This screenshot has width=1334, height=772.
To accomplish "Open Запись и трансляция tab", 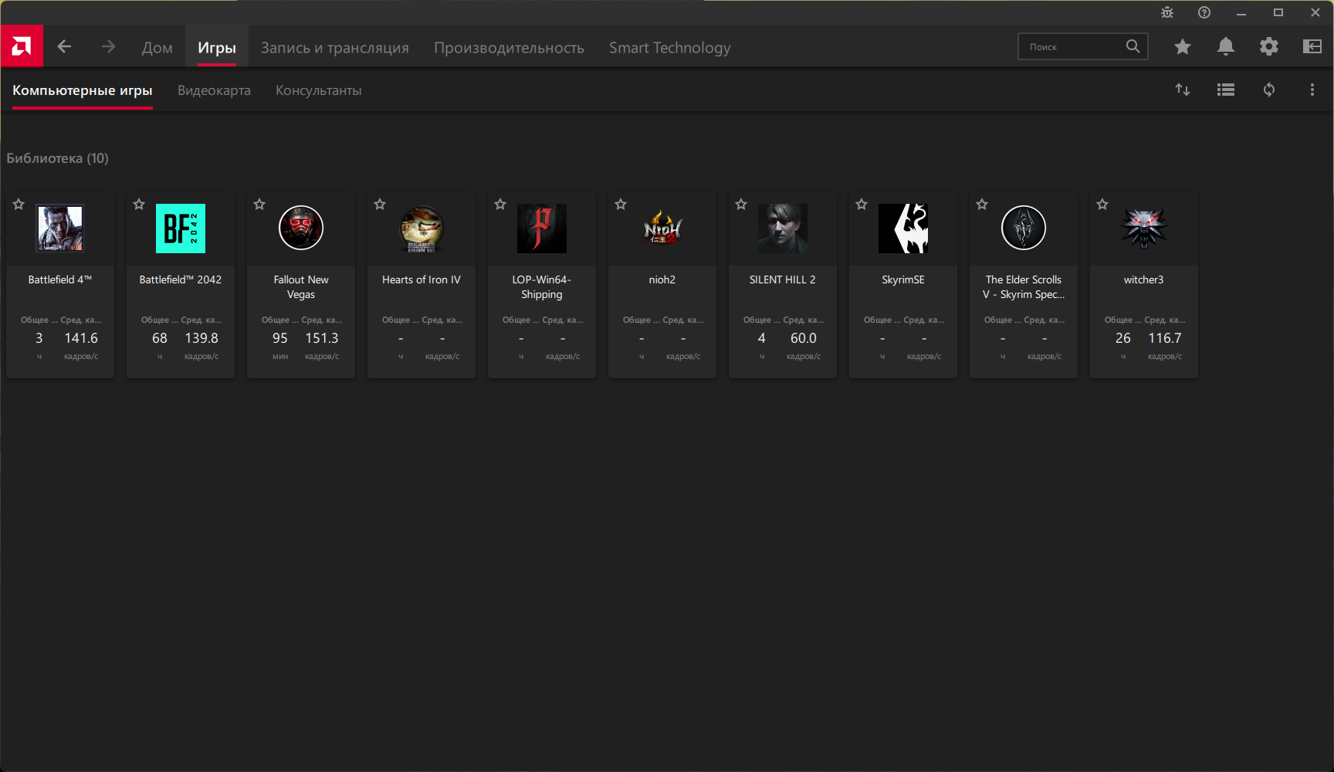I will [x=335, y=48].
